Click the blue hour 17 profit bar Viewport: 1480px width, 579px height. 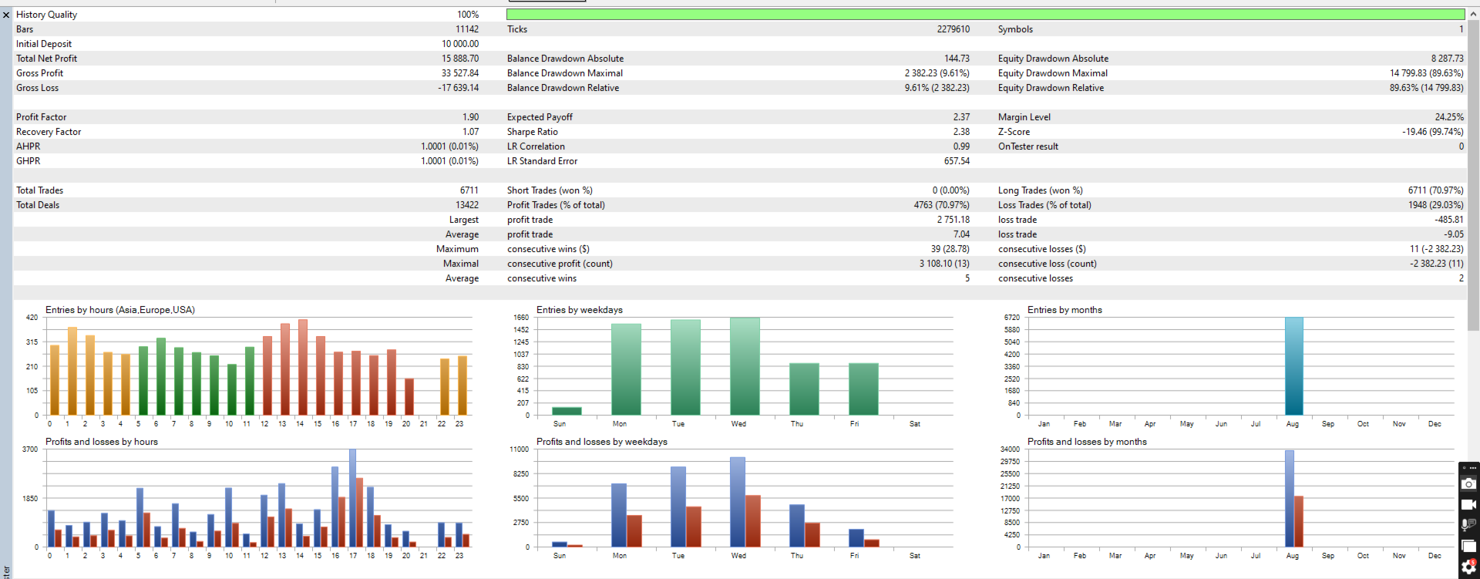coord(352,498)
